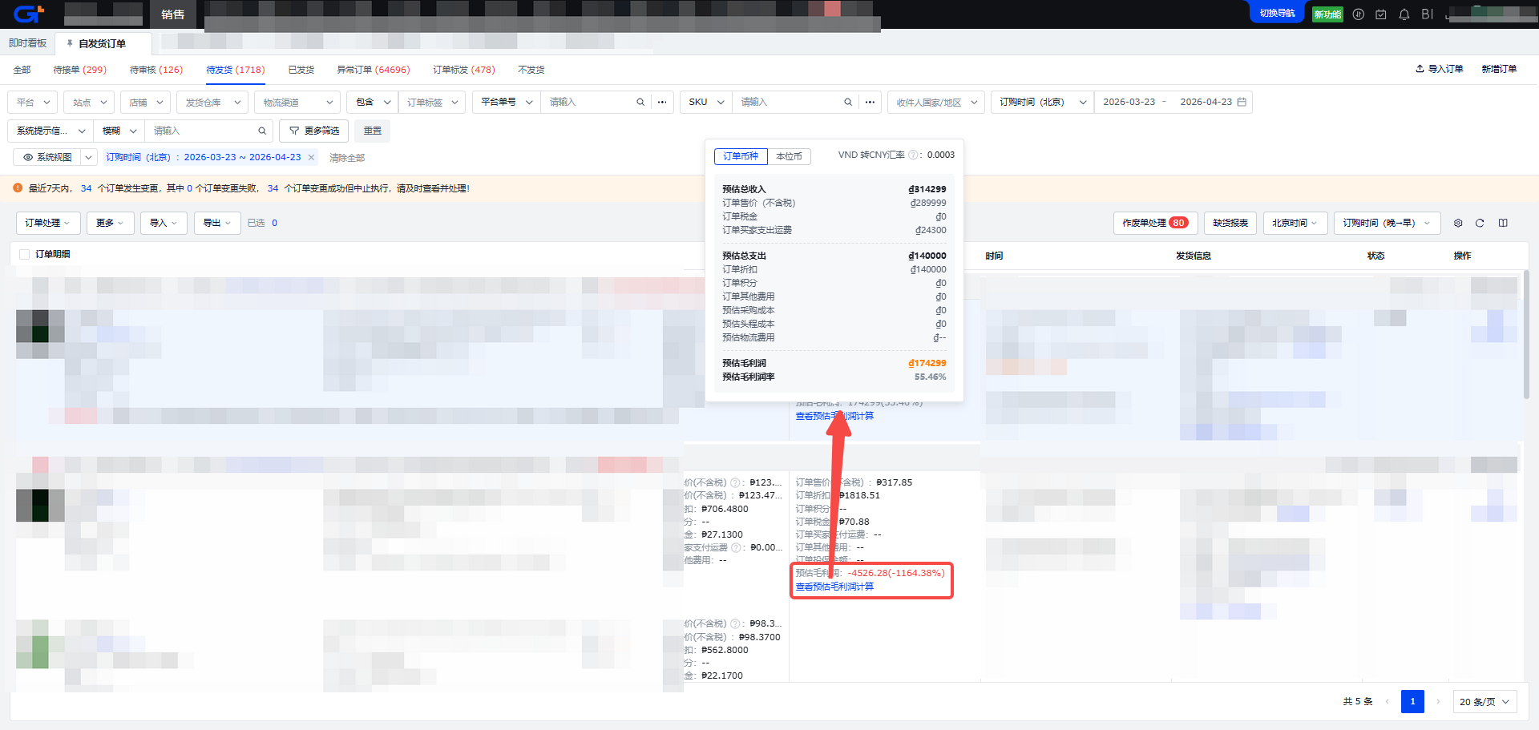Switch to the 待审核 (126) tab
1539x730 pixels.
pos(156,70)
